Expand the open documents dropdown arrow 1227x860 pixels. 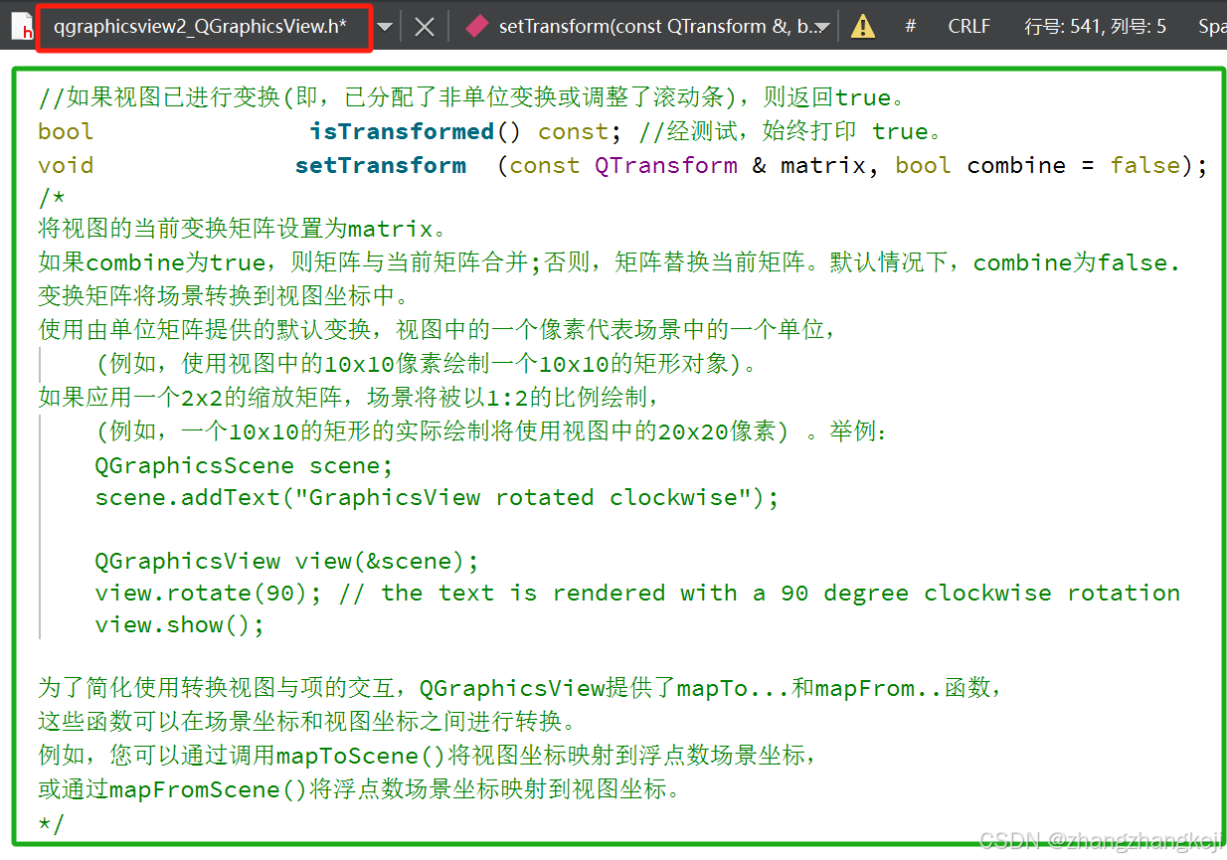point(385,27)
